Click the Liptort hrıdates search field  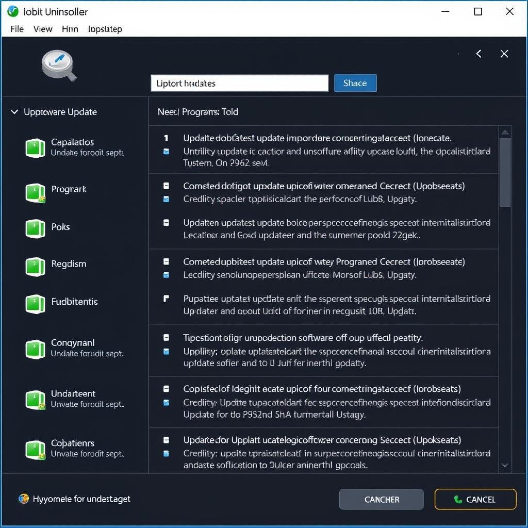point(239,83)
